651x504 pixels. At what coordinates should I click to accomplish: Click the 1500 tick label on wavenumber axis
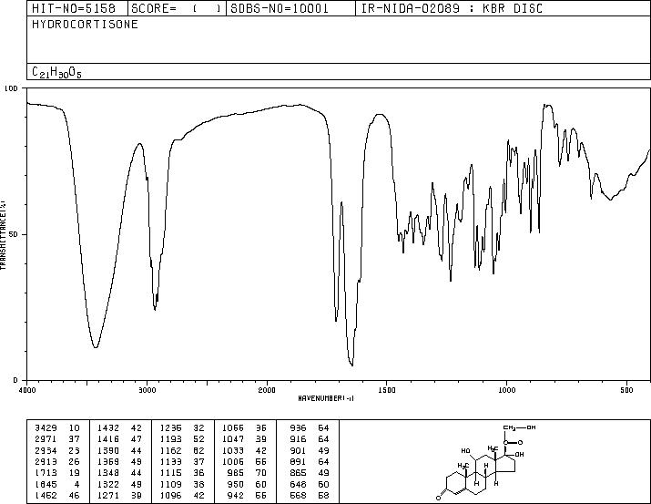387,390
